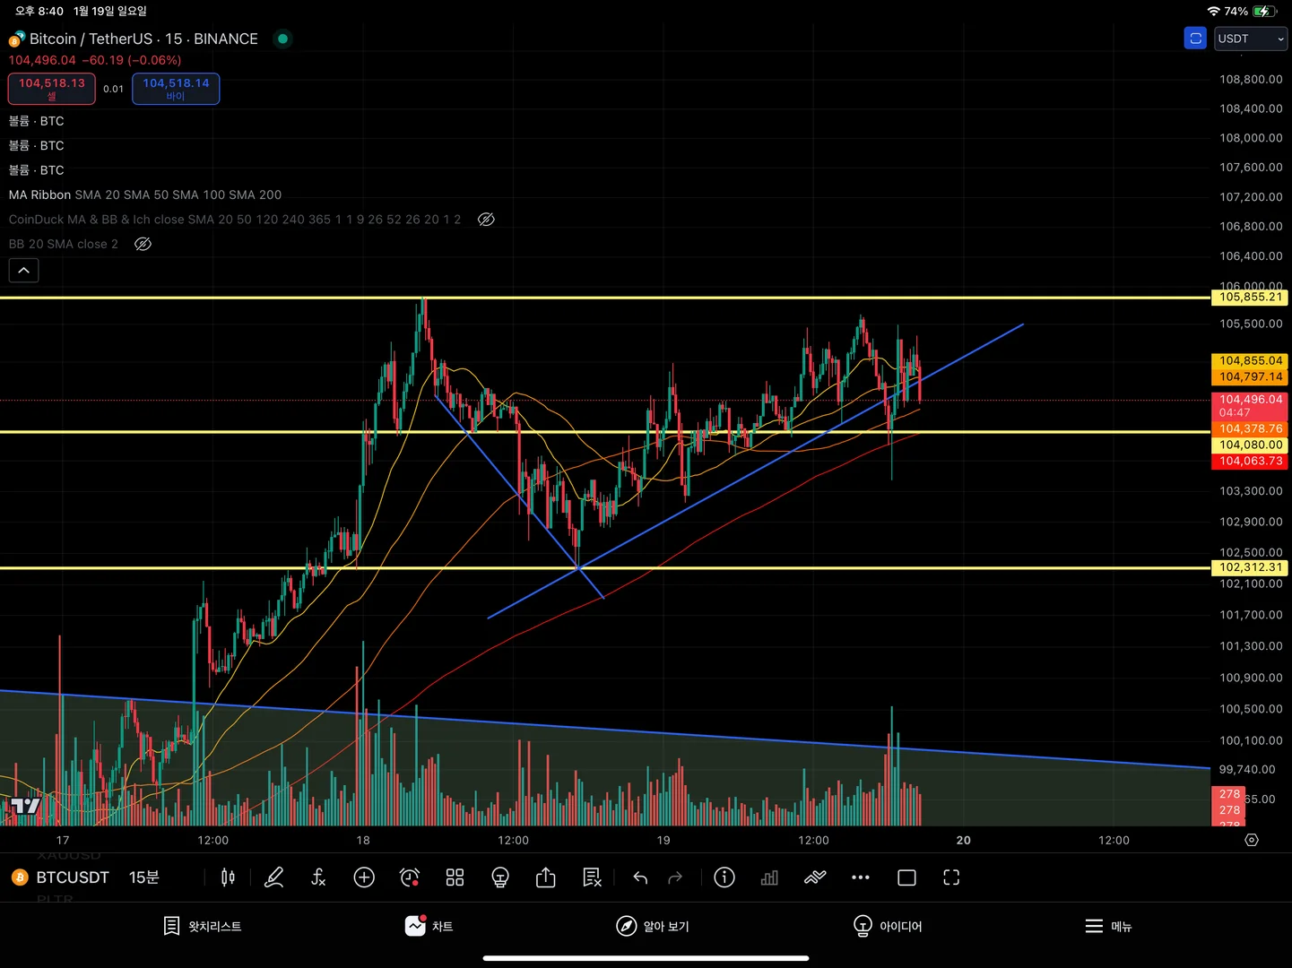The image size is (1292, 968).
Task: Open the four-square layout grid icon
Action: pos(455,877)
